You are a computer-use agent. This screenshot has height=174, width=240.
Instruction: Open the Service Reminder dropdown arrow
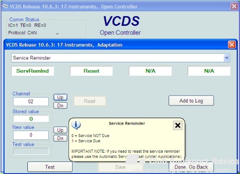[x=227, y=58]
